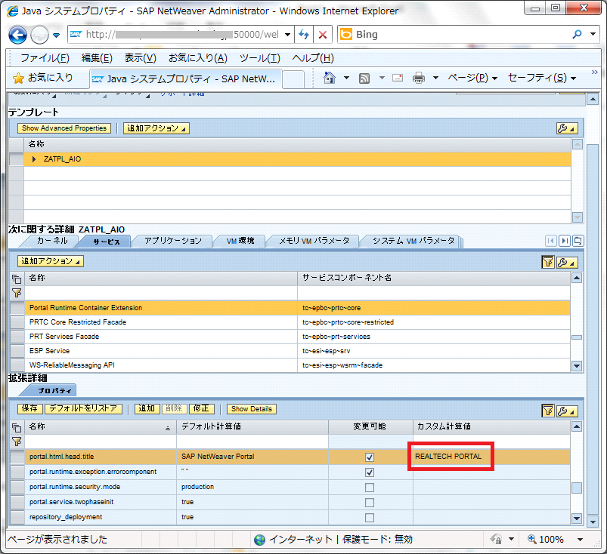Viewport: 607px width, 554px height.
Task: Click the zoom level magnifier icon
Action: pyautogui.click(x=532, y=539)
